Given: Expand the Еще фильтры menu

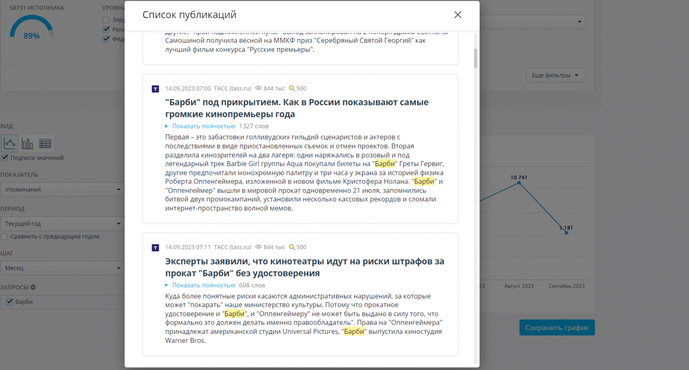Looking at the screenshot, I should point(556,75).
